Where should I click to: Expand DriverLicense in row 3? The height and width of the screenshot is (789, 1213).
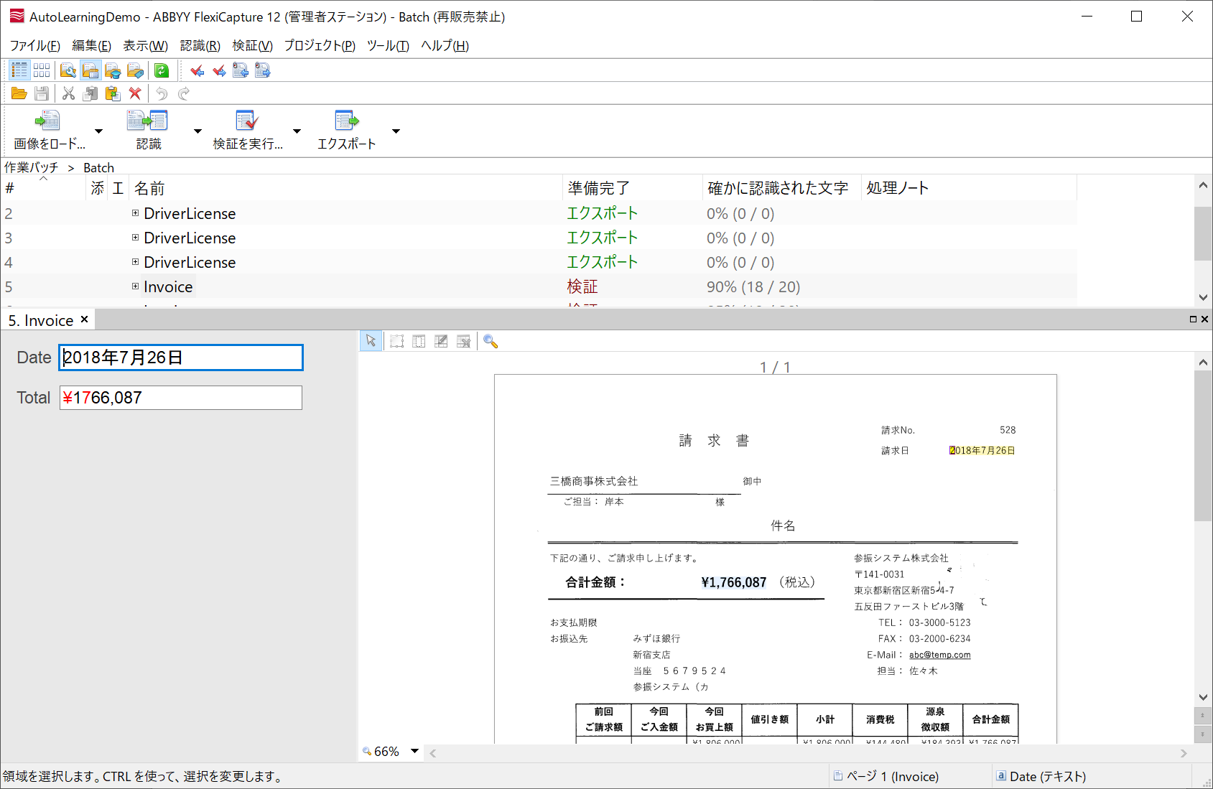click(135, 238)
